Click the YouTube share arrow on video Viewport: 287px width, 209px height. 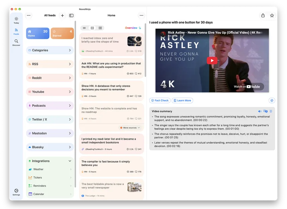point(165,86)
